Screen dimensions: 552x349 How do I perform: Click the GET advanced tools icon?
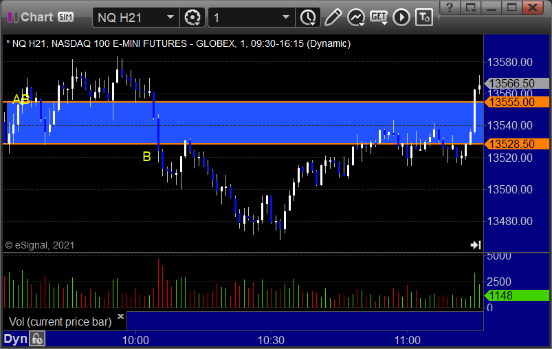coord(379,17)
